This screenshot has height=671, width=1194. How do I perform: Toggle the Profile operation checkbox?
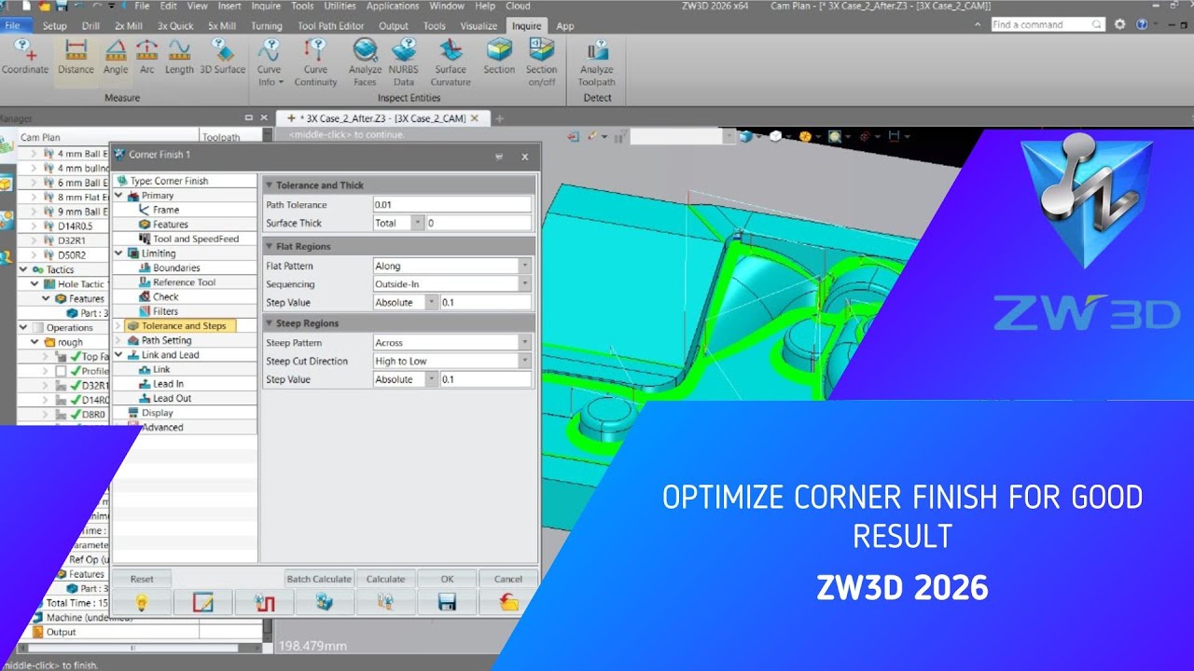tap(61, 371)
